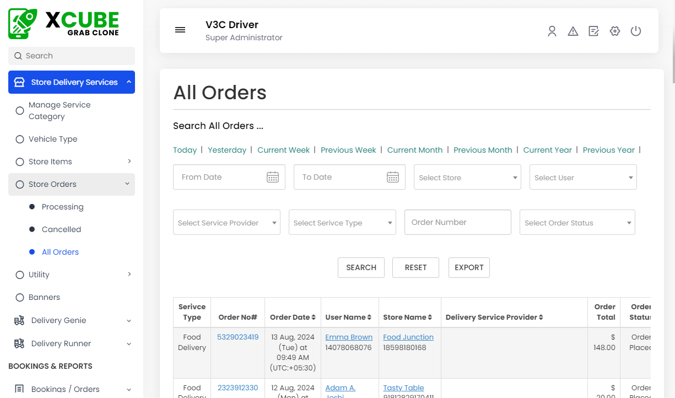Viewport: 675px width, 398px height.
Task: Switch to the Yesterday filter
Action: point(227,150)
